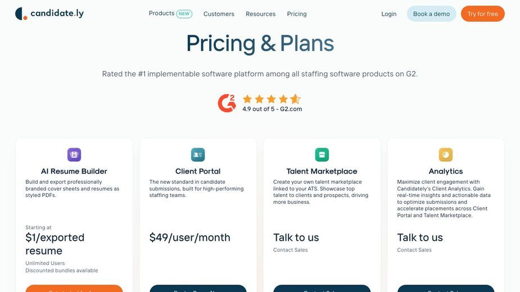Click the orange button on AI Resume Builder card

pos(74,289)
